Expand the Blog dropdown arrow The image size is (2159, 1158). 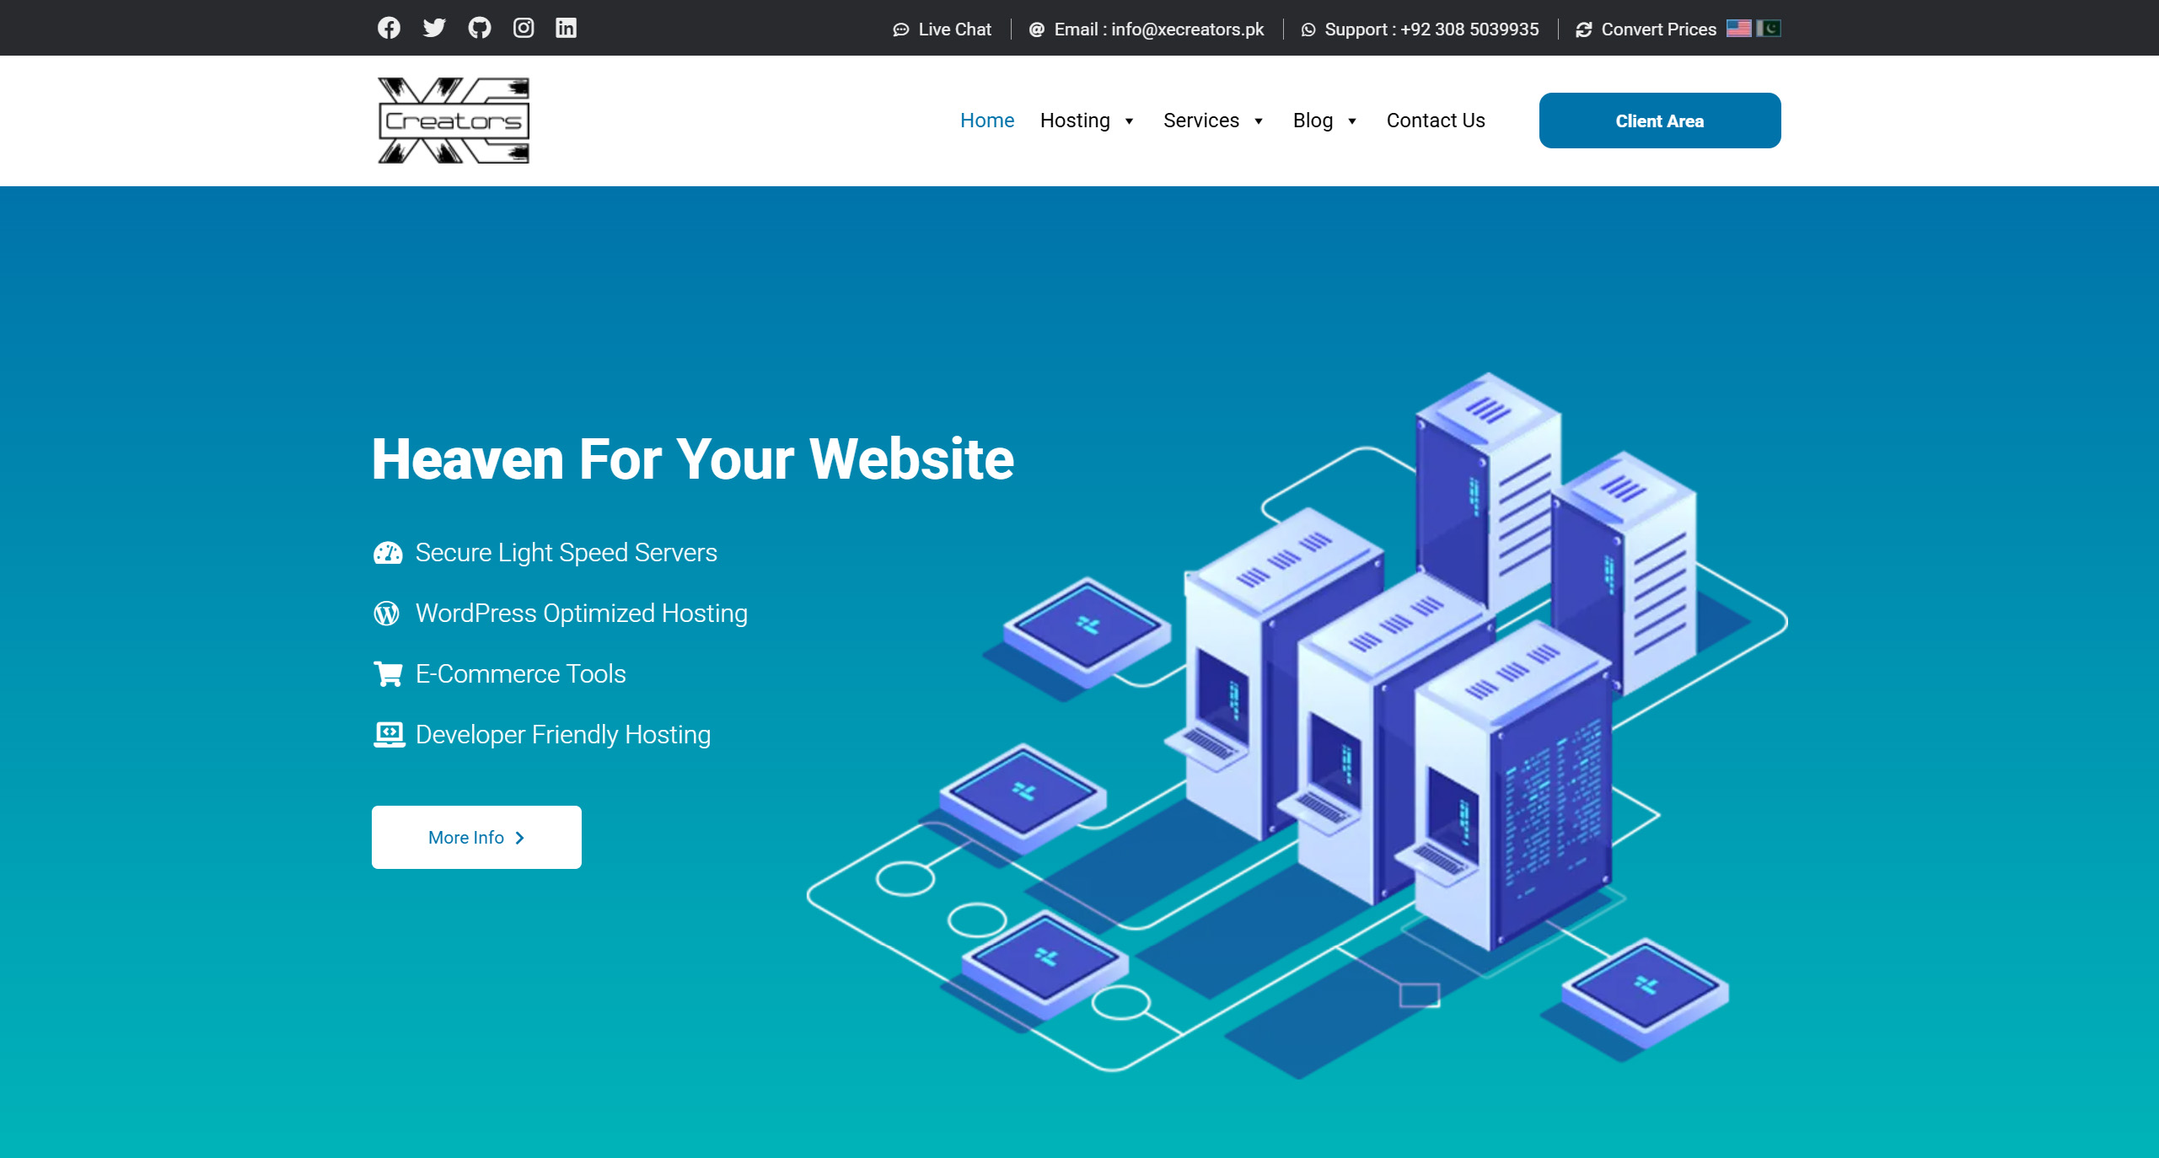(x=1352, y=121)
